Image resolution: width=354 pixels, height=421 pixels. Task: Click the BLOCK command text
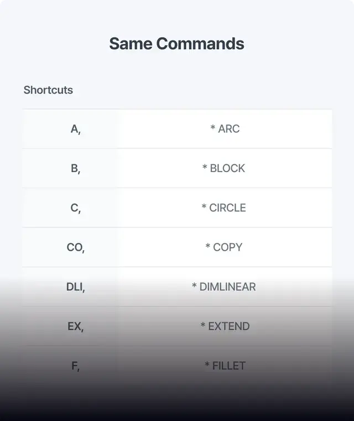click(x=227, y=168)
